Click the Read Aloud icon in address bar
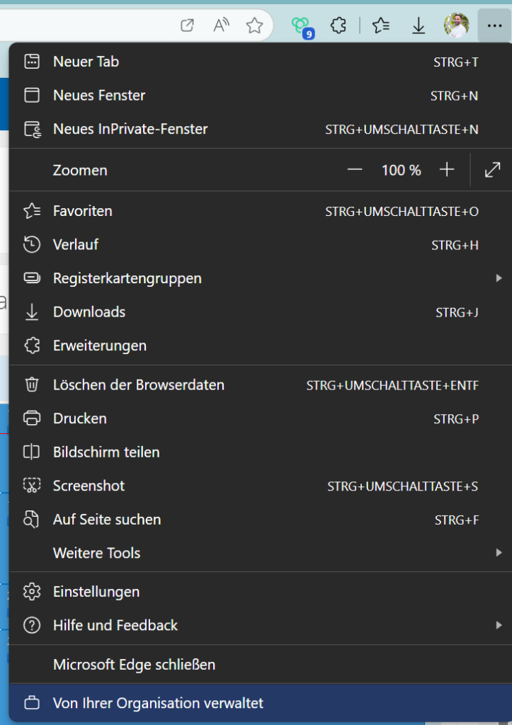Image resolution: width=512 pixels, height=725 pixels. [222, 26]
